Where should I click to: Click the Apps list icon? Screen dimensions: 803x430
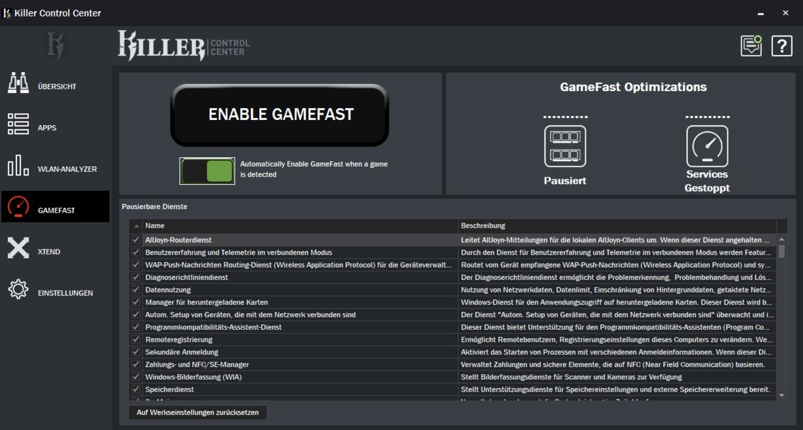point(18,124)
